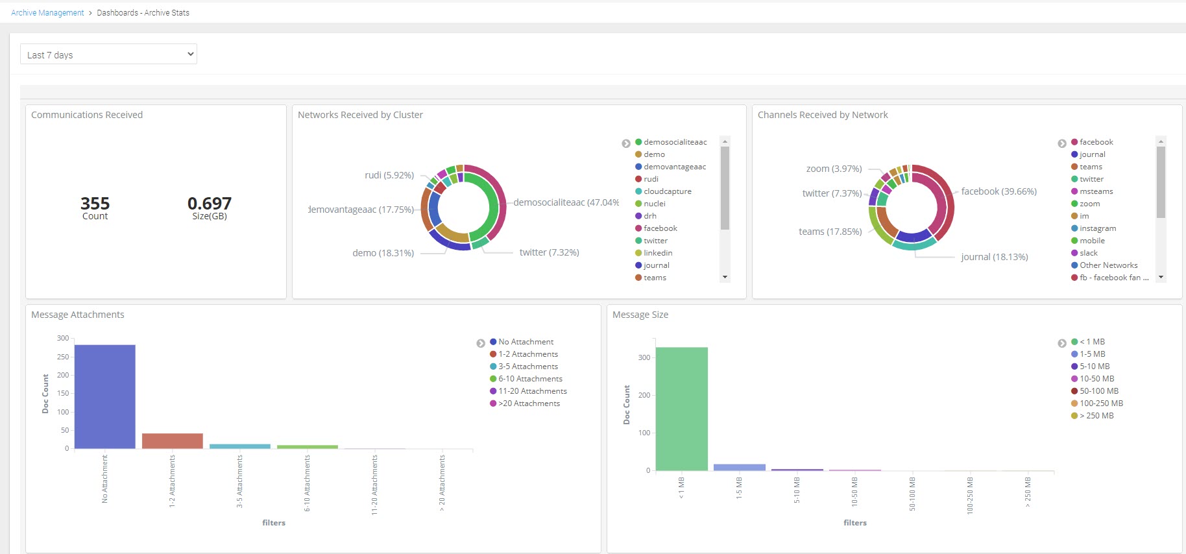Select zoom legend entry

(1085, 204)
